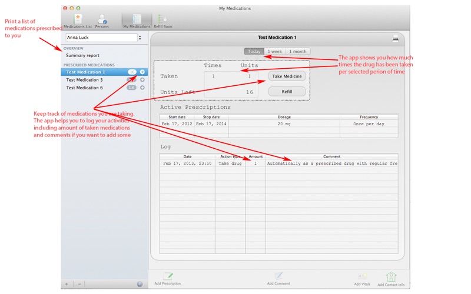Click plus icon on Test Medication 1 row

(x=142, y=72)
